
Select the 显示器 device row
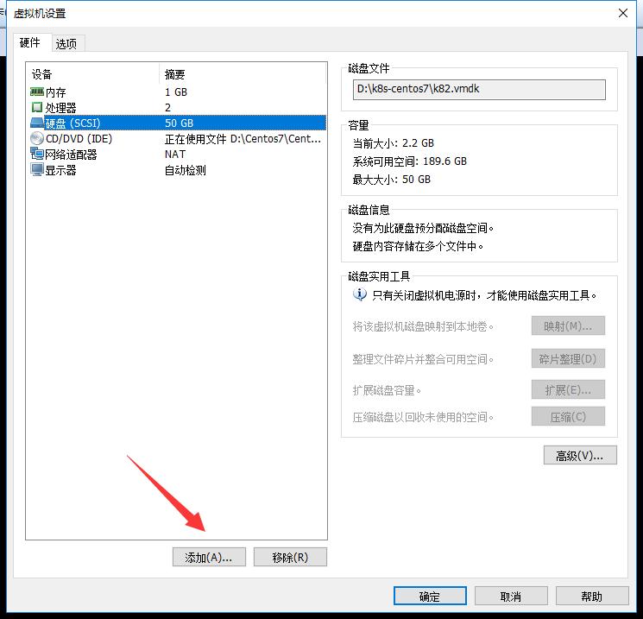176,170
